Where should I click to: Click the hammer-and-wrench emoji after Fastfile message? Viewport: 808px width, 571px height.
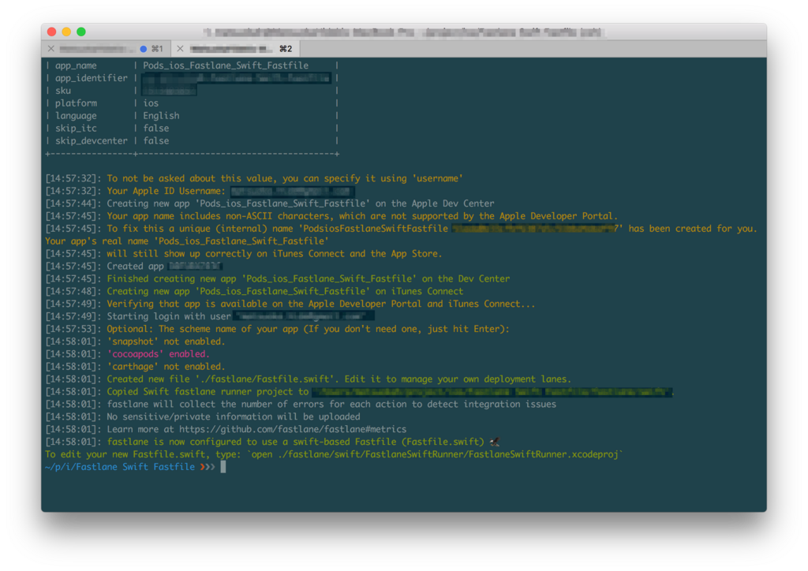point(496,442)
